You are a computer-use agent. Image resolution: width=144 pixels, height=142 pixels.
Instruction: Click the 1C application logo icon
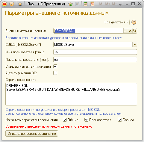[x=4, y=4]
